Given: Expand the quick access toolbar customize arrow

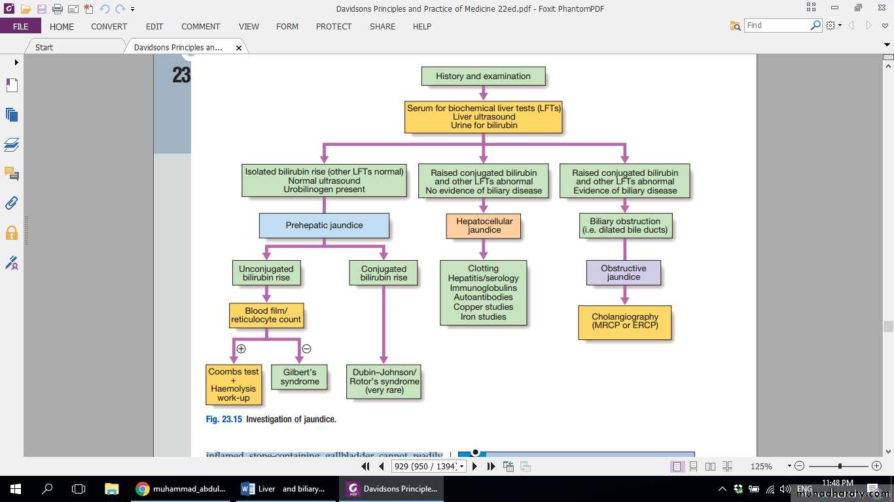Looking at the screenshot, I should (133, 9).
